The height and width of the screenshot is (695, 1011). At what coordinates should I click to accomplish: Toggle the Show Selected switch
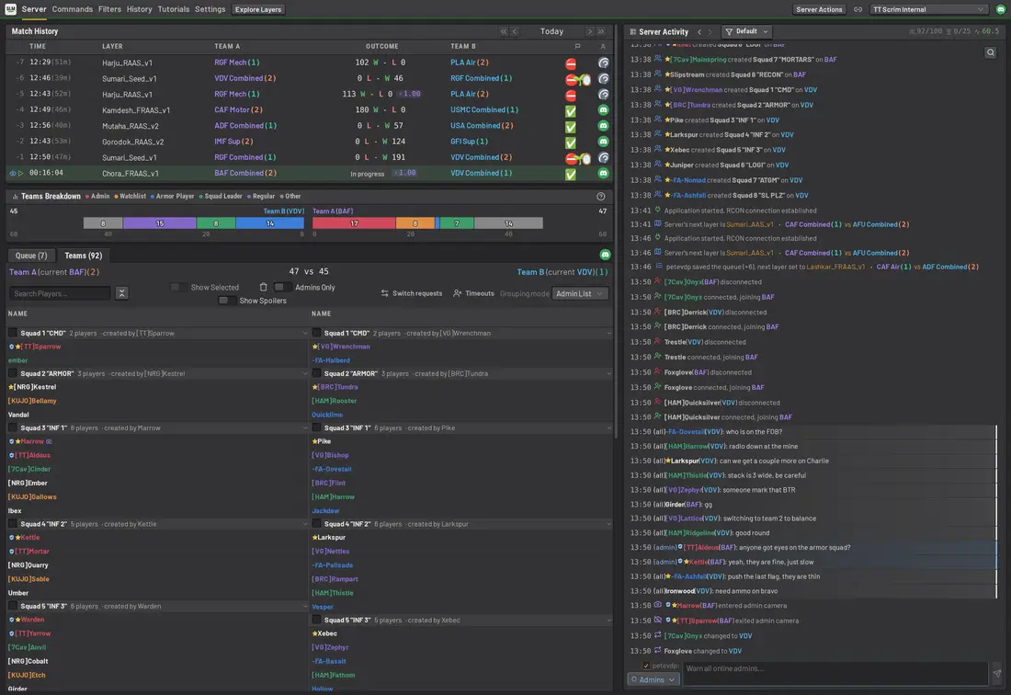point(178,287)
